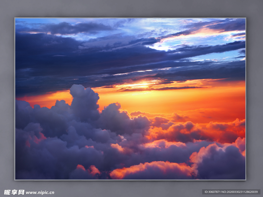Click the top-right corner of the photo frame
Screen dimensions: 263x197
click(x=245, y=18)
